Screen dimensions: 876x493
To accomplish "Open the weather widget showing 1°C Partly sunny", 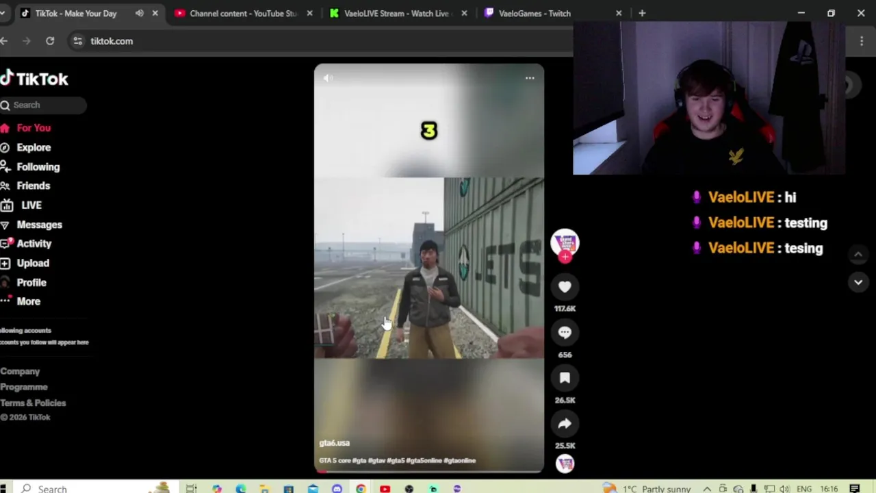I will [x=647, y=488].
